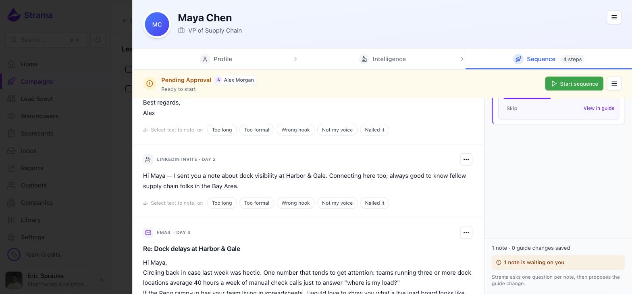Focus the Search field

point(46,40)
